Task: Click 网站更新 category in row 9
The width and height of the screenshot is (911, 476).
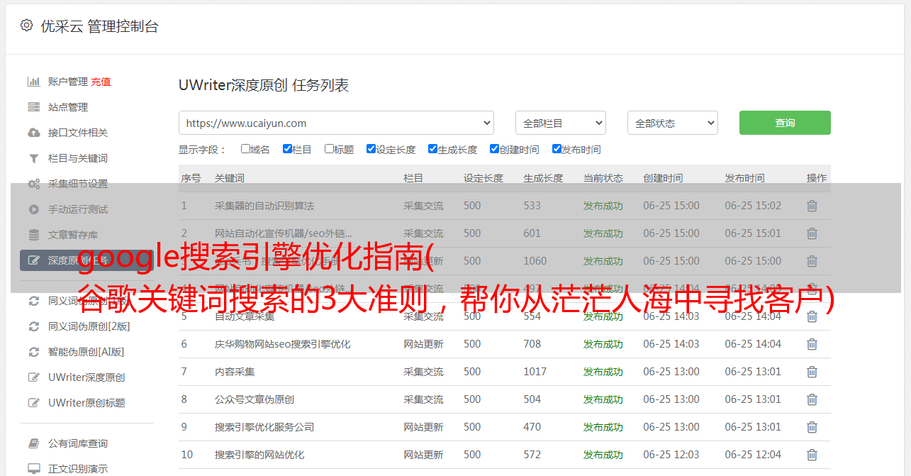Action: point(423,427)
